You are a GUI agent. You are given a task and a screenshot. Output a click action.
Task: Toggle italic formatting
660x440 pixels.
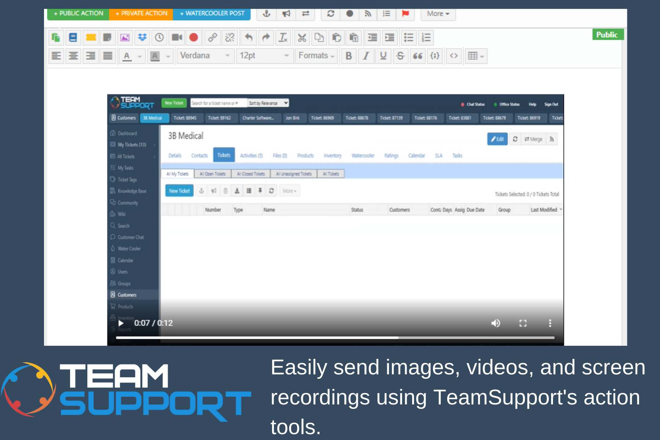366,56
